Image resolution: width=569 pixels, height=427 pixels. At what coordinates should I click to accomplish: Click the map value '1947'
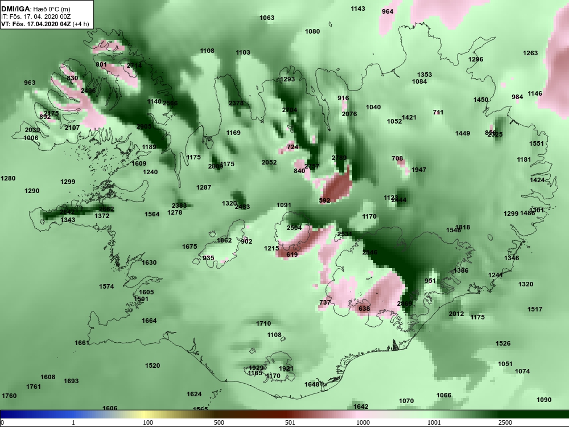[419, 170]
